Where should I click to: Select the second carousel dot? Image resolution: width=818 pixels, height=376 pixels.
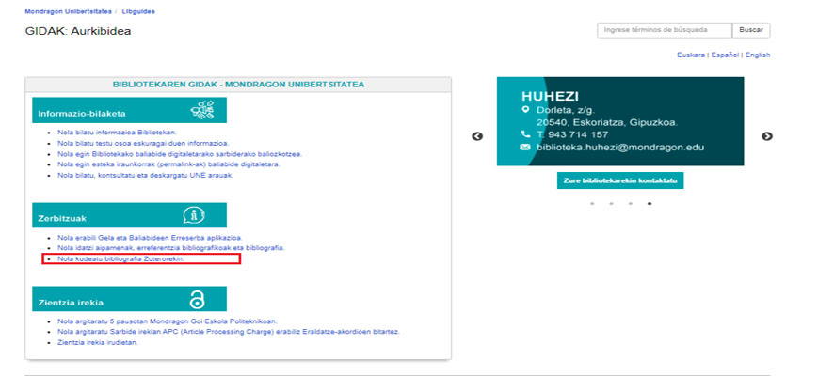(x=611, y=204)
